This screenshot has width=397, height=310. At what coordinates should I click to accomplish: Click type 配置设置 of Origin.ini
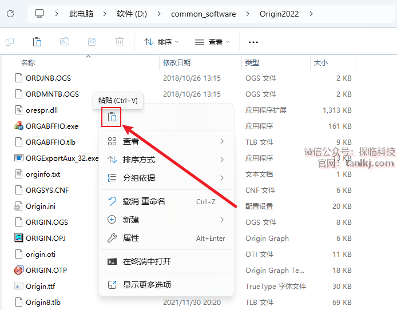tap(259, 206)
